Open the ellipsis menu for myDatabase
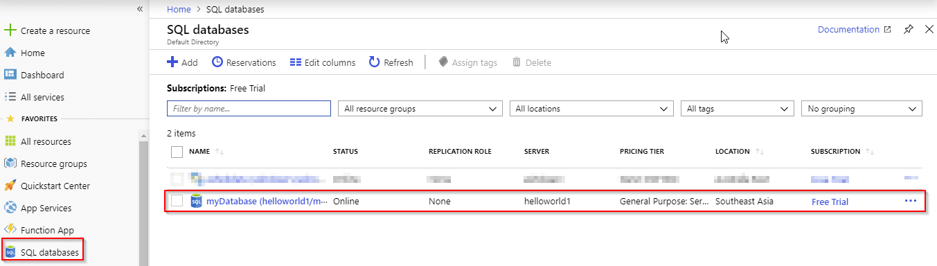Viewport: 937px width, 266px height. [x=910, y=201]
